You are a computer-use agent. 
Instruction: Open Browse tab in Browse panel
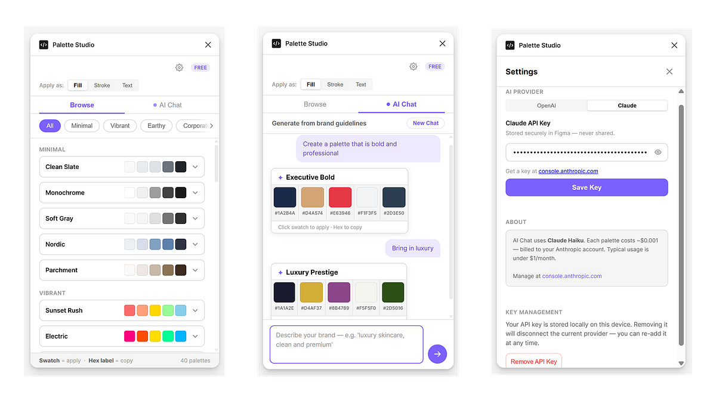82,105
